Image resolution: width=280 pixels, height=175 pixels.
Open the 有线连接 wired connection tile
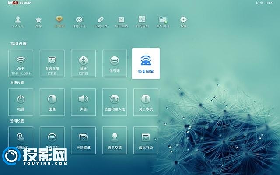(52, 63)
